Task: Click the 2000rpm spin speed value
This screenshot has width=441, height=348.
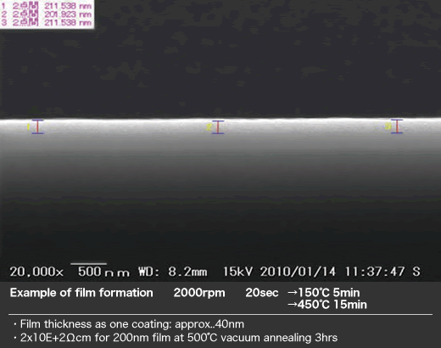Action: 199,293
